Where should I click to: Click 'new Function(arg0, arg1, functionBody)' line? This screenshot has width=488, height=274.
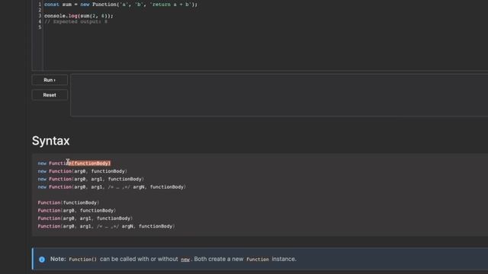[91, 180]
